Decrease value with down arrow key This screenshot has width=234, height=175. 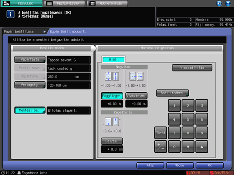[188, 147]
